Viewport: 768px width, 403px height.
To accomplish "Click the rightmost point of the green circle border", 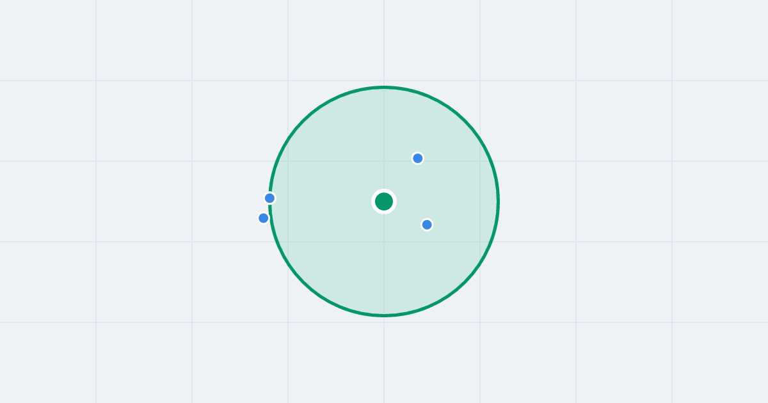I will pos(498,201).
